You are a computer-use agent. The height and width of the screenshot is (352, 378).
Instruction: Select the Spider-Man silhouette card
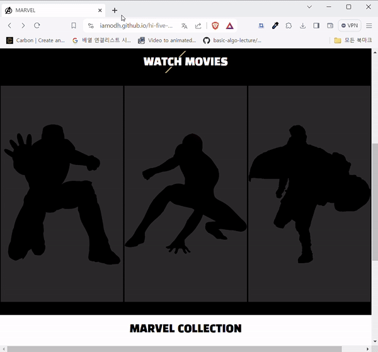pos(186,194)
